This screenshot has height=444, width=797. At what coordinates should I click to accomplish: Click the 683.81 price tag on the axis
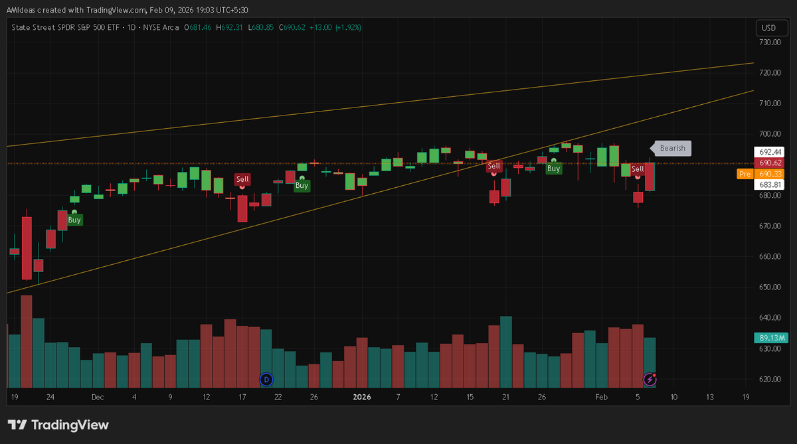pos(770,185)
